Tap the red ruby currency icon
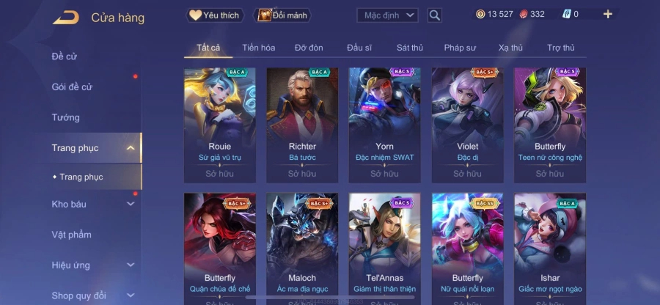This screenshot has width=660, height=305. (x=523, y=15)
